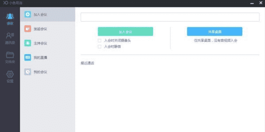Enable the 入会时静音 checkbox

coord(99,47)
